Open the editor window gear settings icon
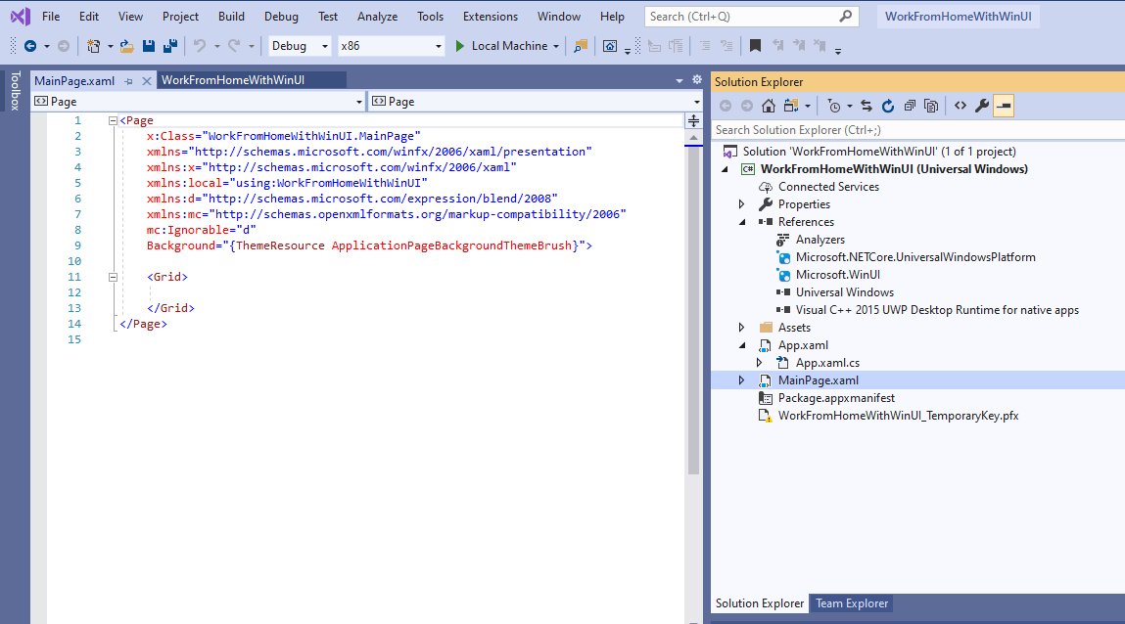The height and width of the screenshot is (624, 1125). coord(697,80)
